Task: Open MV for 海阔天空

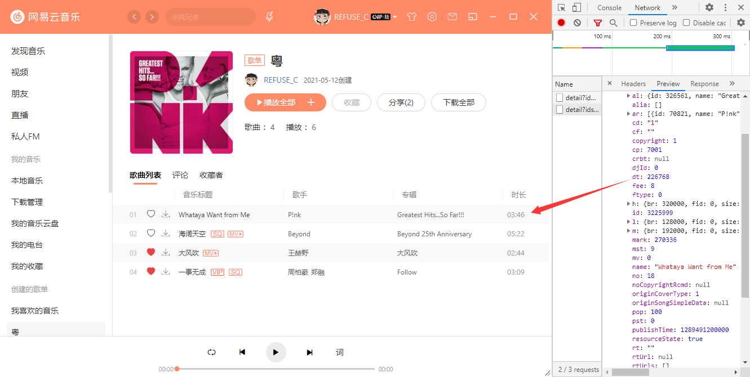Action: point(236,234)
